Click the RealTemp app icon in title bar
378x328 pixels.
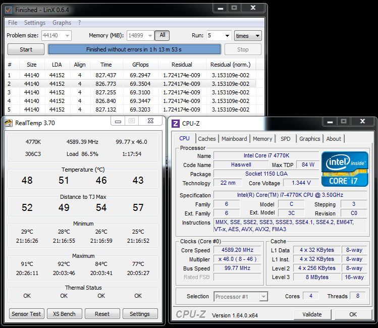coord(9,123)
